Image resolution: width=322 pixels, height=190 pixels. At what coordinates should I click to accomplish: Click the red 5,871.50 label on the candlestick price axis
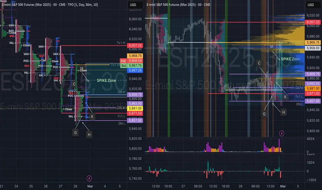coord(313,94)
